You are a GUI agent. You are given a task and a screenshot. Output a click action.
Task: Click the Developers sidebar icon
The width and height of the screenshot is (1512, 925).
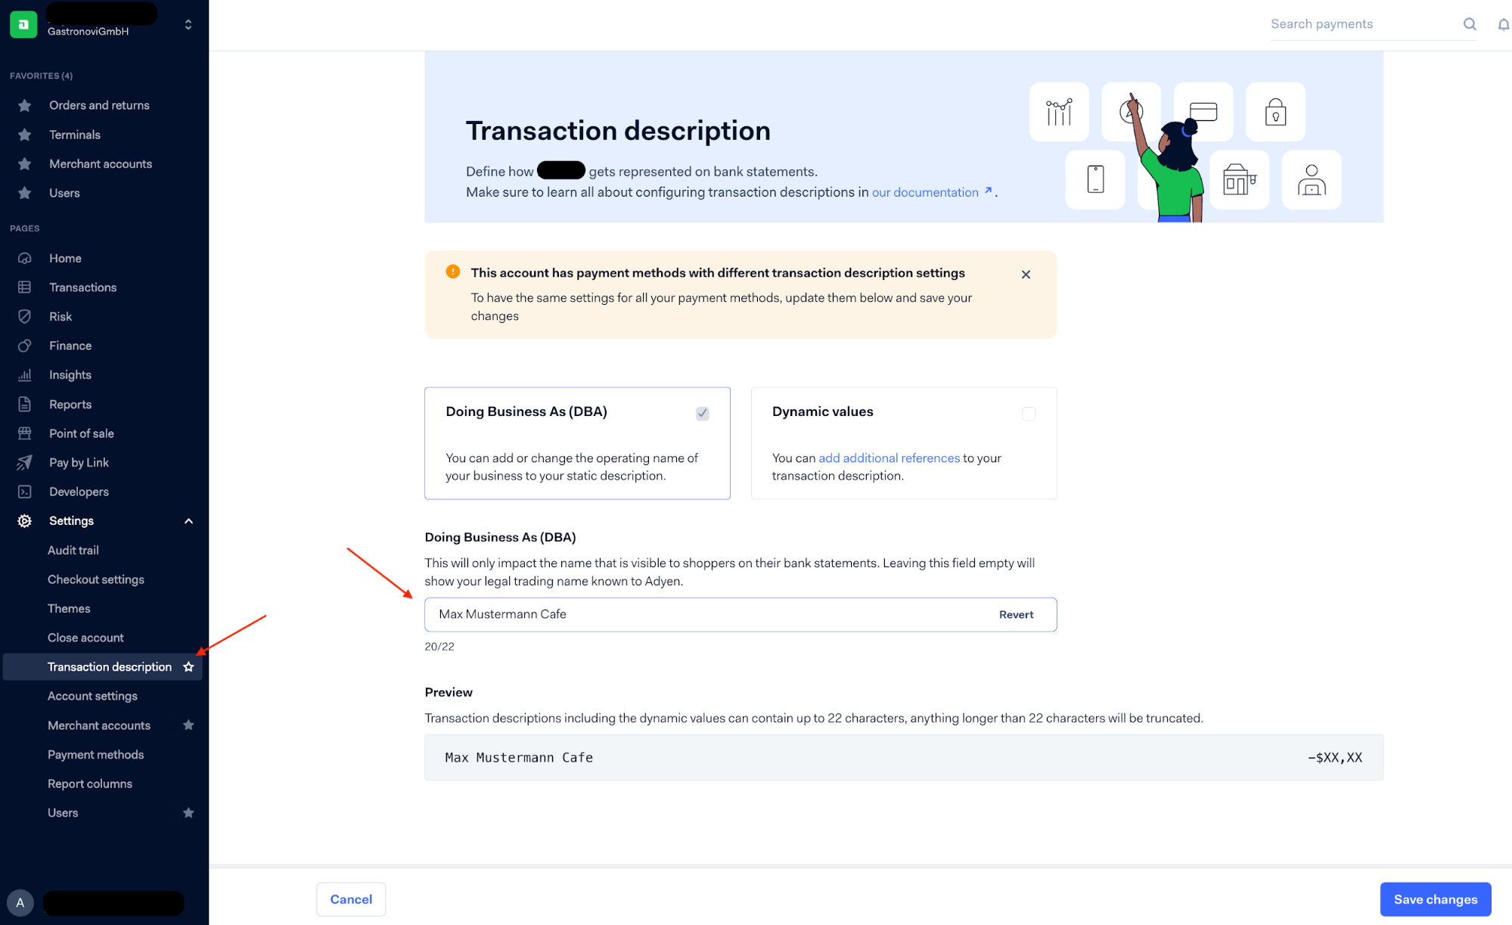pyautogui.click(x=26, y=491)
